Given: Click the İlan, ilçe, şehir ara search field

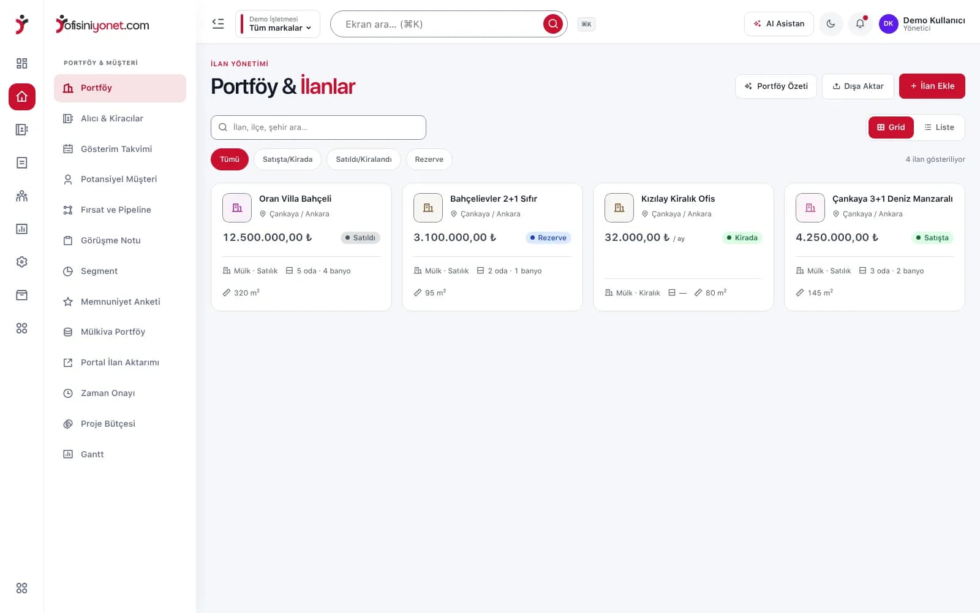Looking at the screenshot, I should pos(318,128).
